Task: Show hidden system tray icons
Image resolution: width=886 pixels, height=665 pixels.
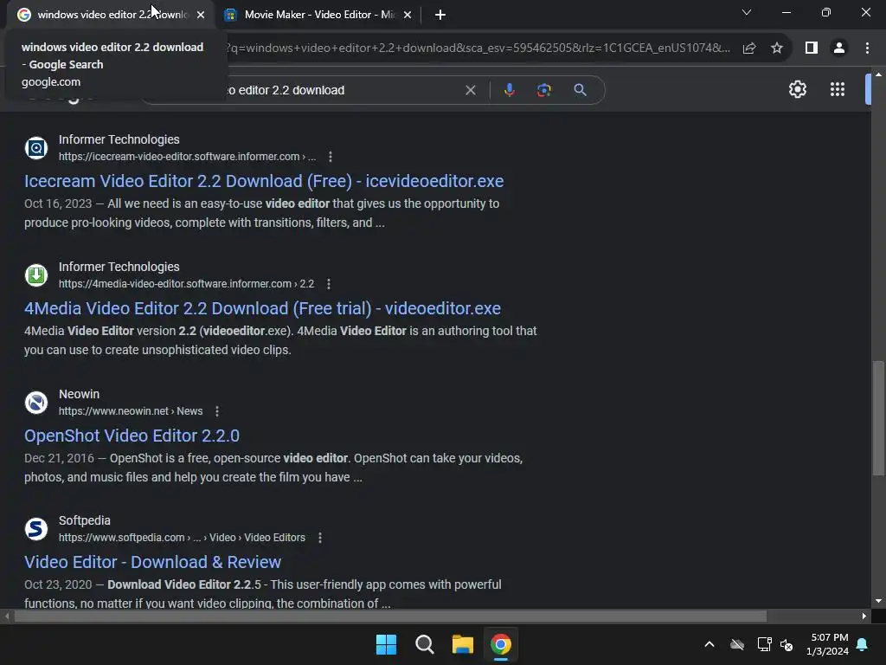Action: pos(709,644)
